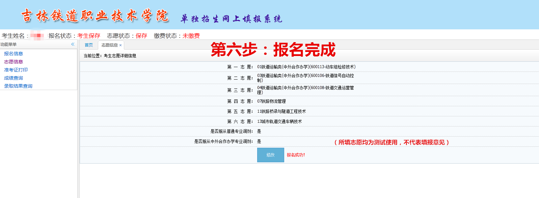Screen dimensions: 539x198
Task: Open 报名信息 in the sidebar menu
Action: (14, 54)
